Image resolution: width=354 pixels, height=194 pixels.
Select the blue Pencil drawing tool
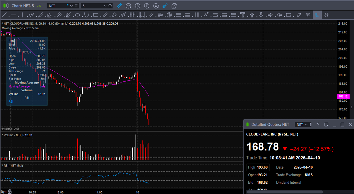(x=119, y=6)
